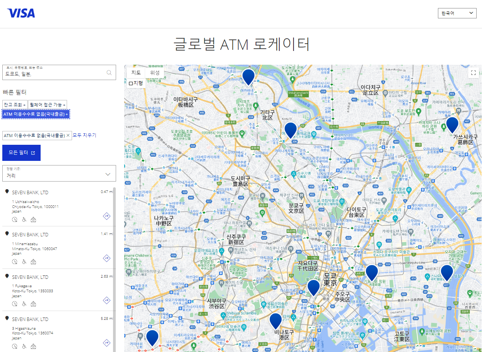Click SEVEN BANK, LTD title at 2.63 mi
Screen dimensions: 482x352
coord(30,277)
